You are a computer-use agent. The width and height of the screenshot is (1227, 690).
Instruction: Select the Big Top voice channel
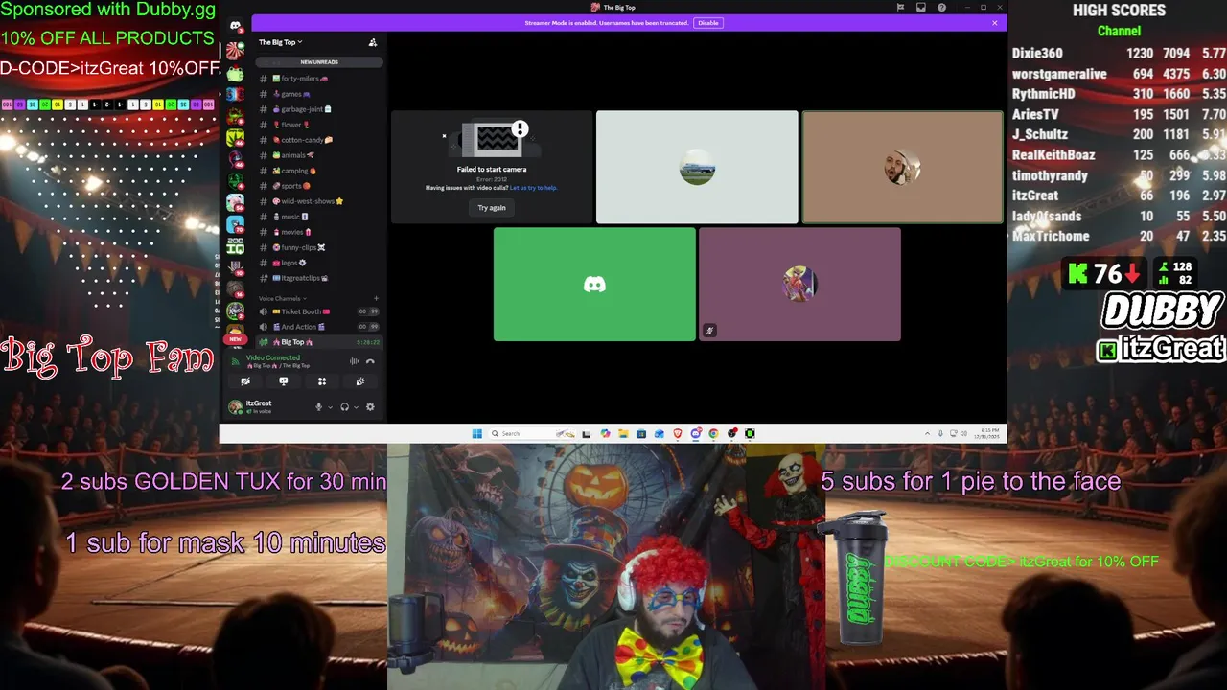pos(319,342)
